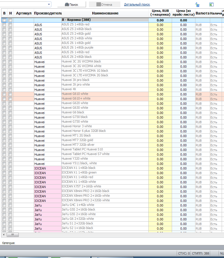Check the В box for JiaYu G4C 1+4Gb white

click(x=4, y=205)
